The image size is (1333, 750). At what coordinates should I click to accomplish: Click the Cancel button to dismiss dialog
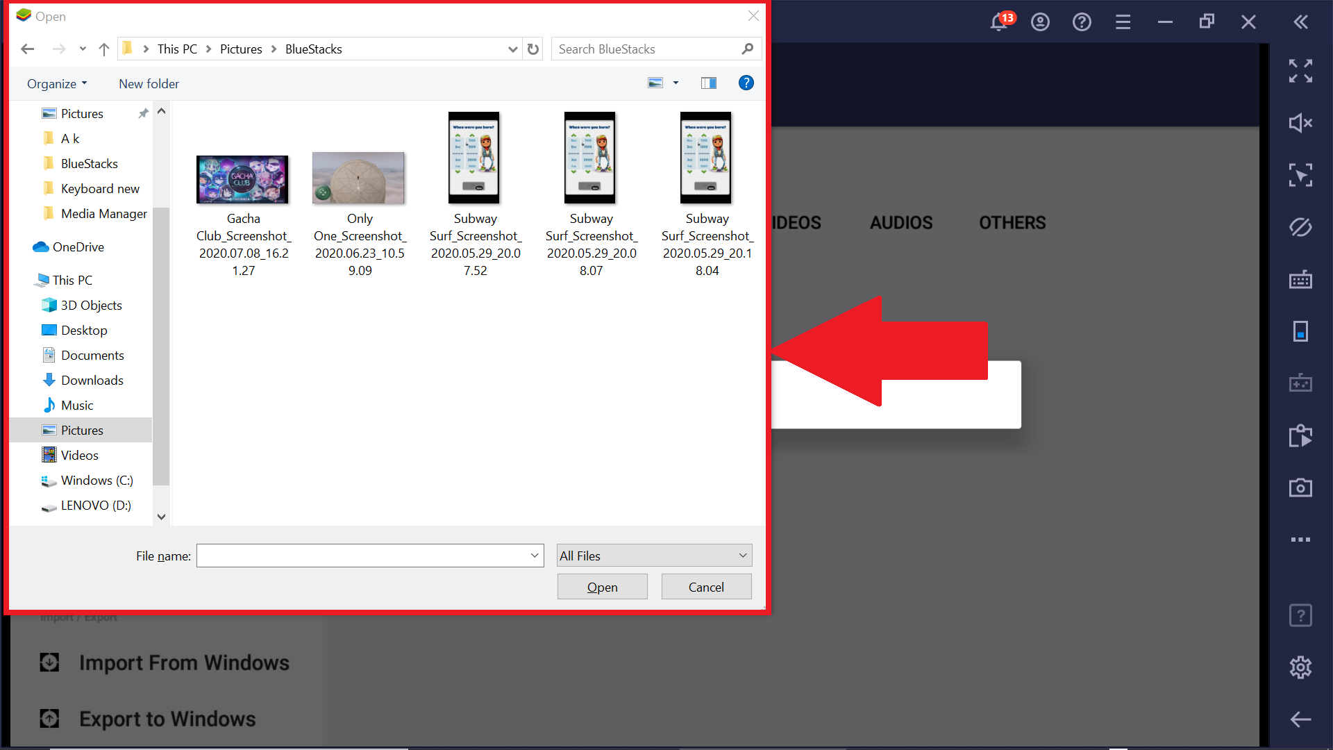(x=706, y=587)
